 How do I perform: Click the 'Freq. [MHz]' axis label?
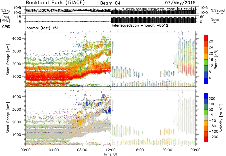coord(5,19)
